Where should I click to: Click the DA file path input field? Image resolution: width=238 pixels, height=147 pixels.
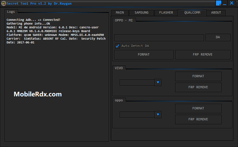pyautogui.click(x=159, y=38)
